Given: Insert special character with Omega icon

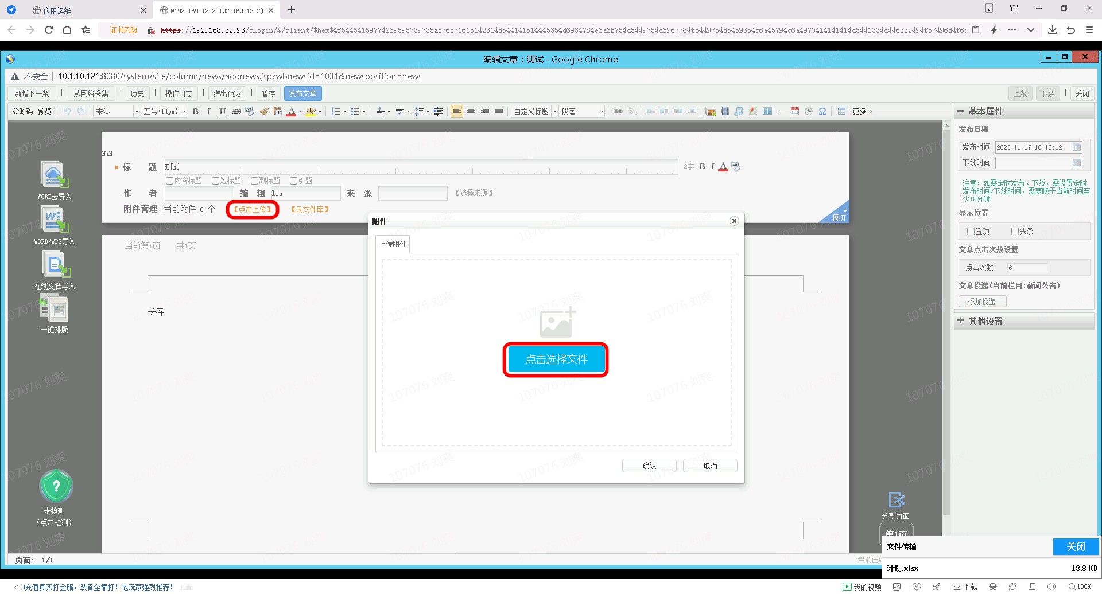Looking at the screenshot, I should point(822,111).
